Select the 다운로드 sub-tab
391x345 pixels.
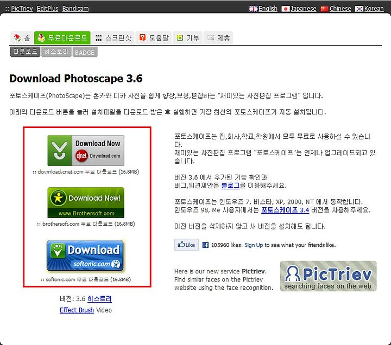(25, 52)
